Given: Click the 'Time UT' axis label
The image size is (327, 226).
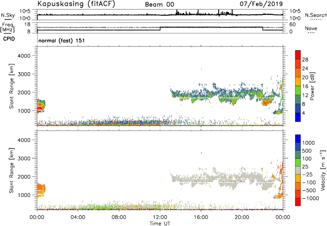Looking at the screenshot, I should pyautogui.click(x=160, y=224).
